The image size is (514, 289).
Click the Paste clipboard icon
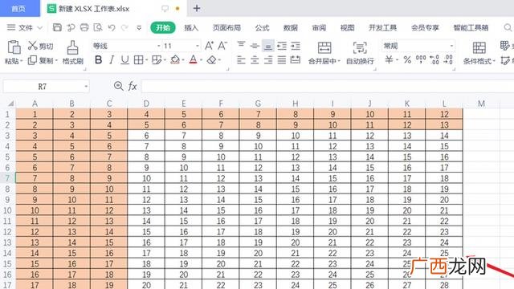click(x=14, y=47)
